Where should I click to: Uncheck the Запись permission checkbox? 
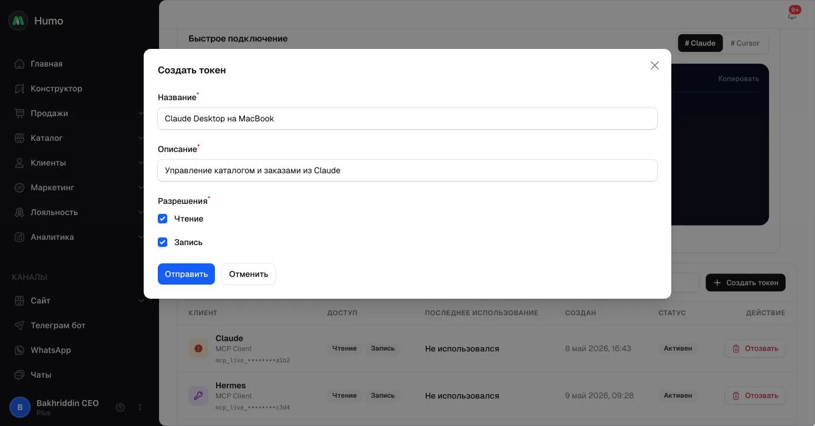(x=163, y=242)
